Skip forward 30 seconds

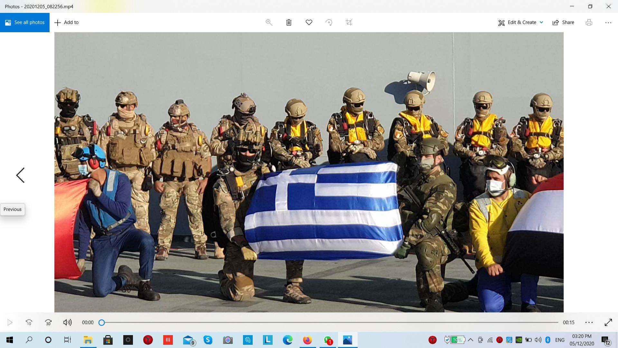[48, 322]
